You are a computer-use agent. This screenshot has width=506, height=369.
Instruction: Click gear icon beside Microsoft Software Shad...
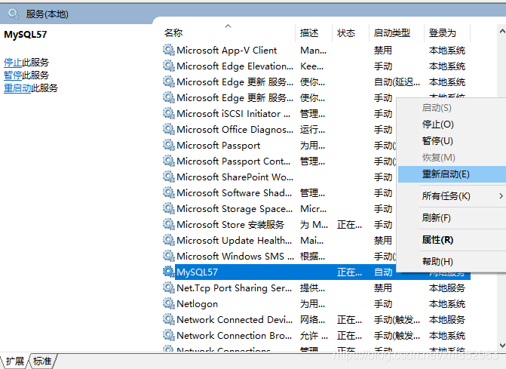click(x=168, y=192)
